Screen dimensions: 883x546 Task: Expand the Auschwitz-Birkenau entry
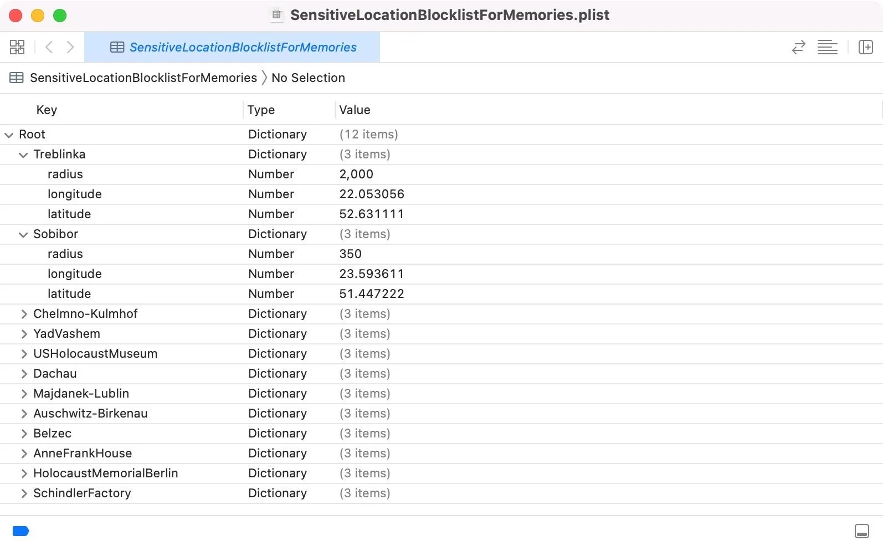pos(24,414)
